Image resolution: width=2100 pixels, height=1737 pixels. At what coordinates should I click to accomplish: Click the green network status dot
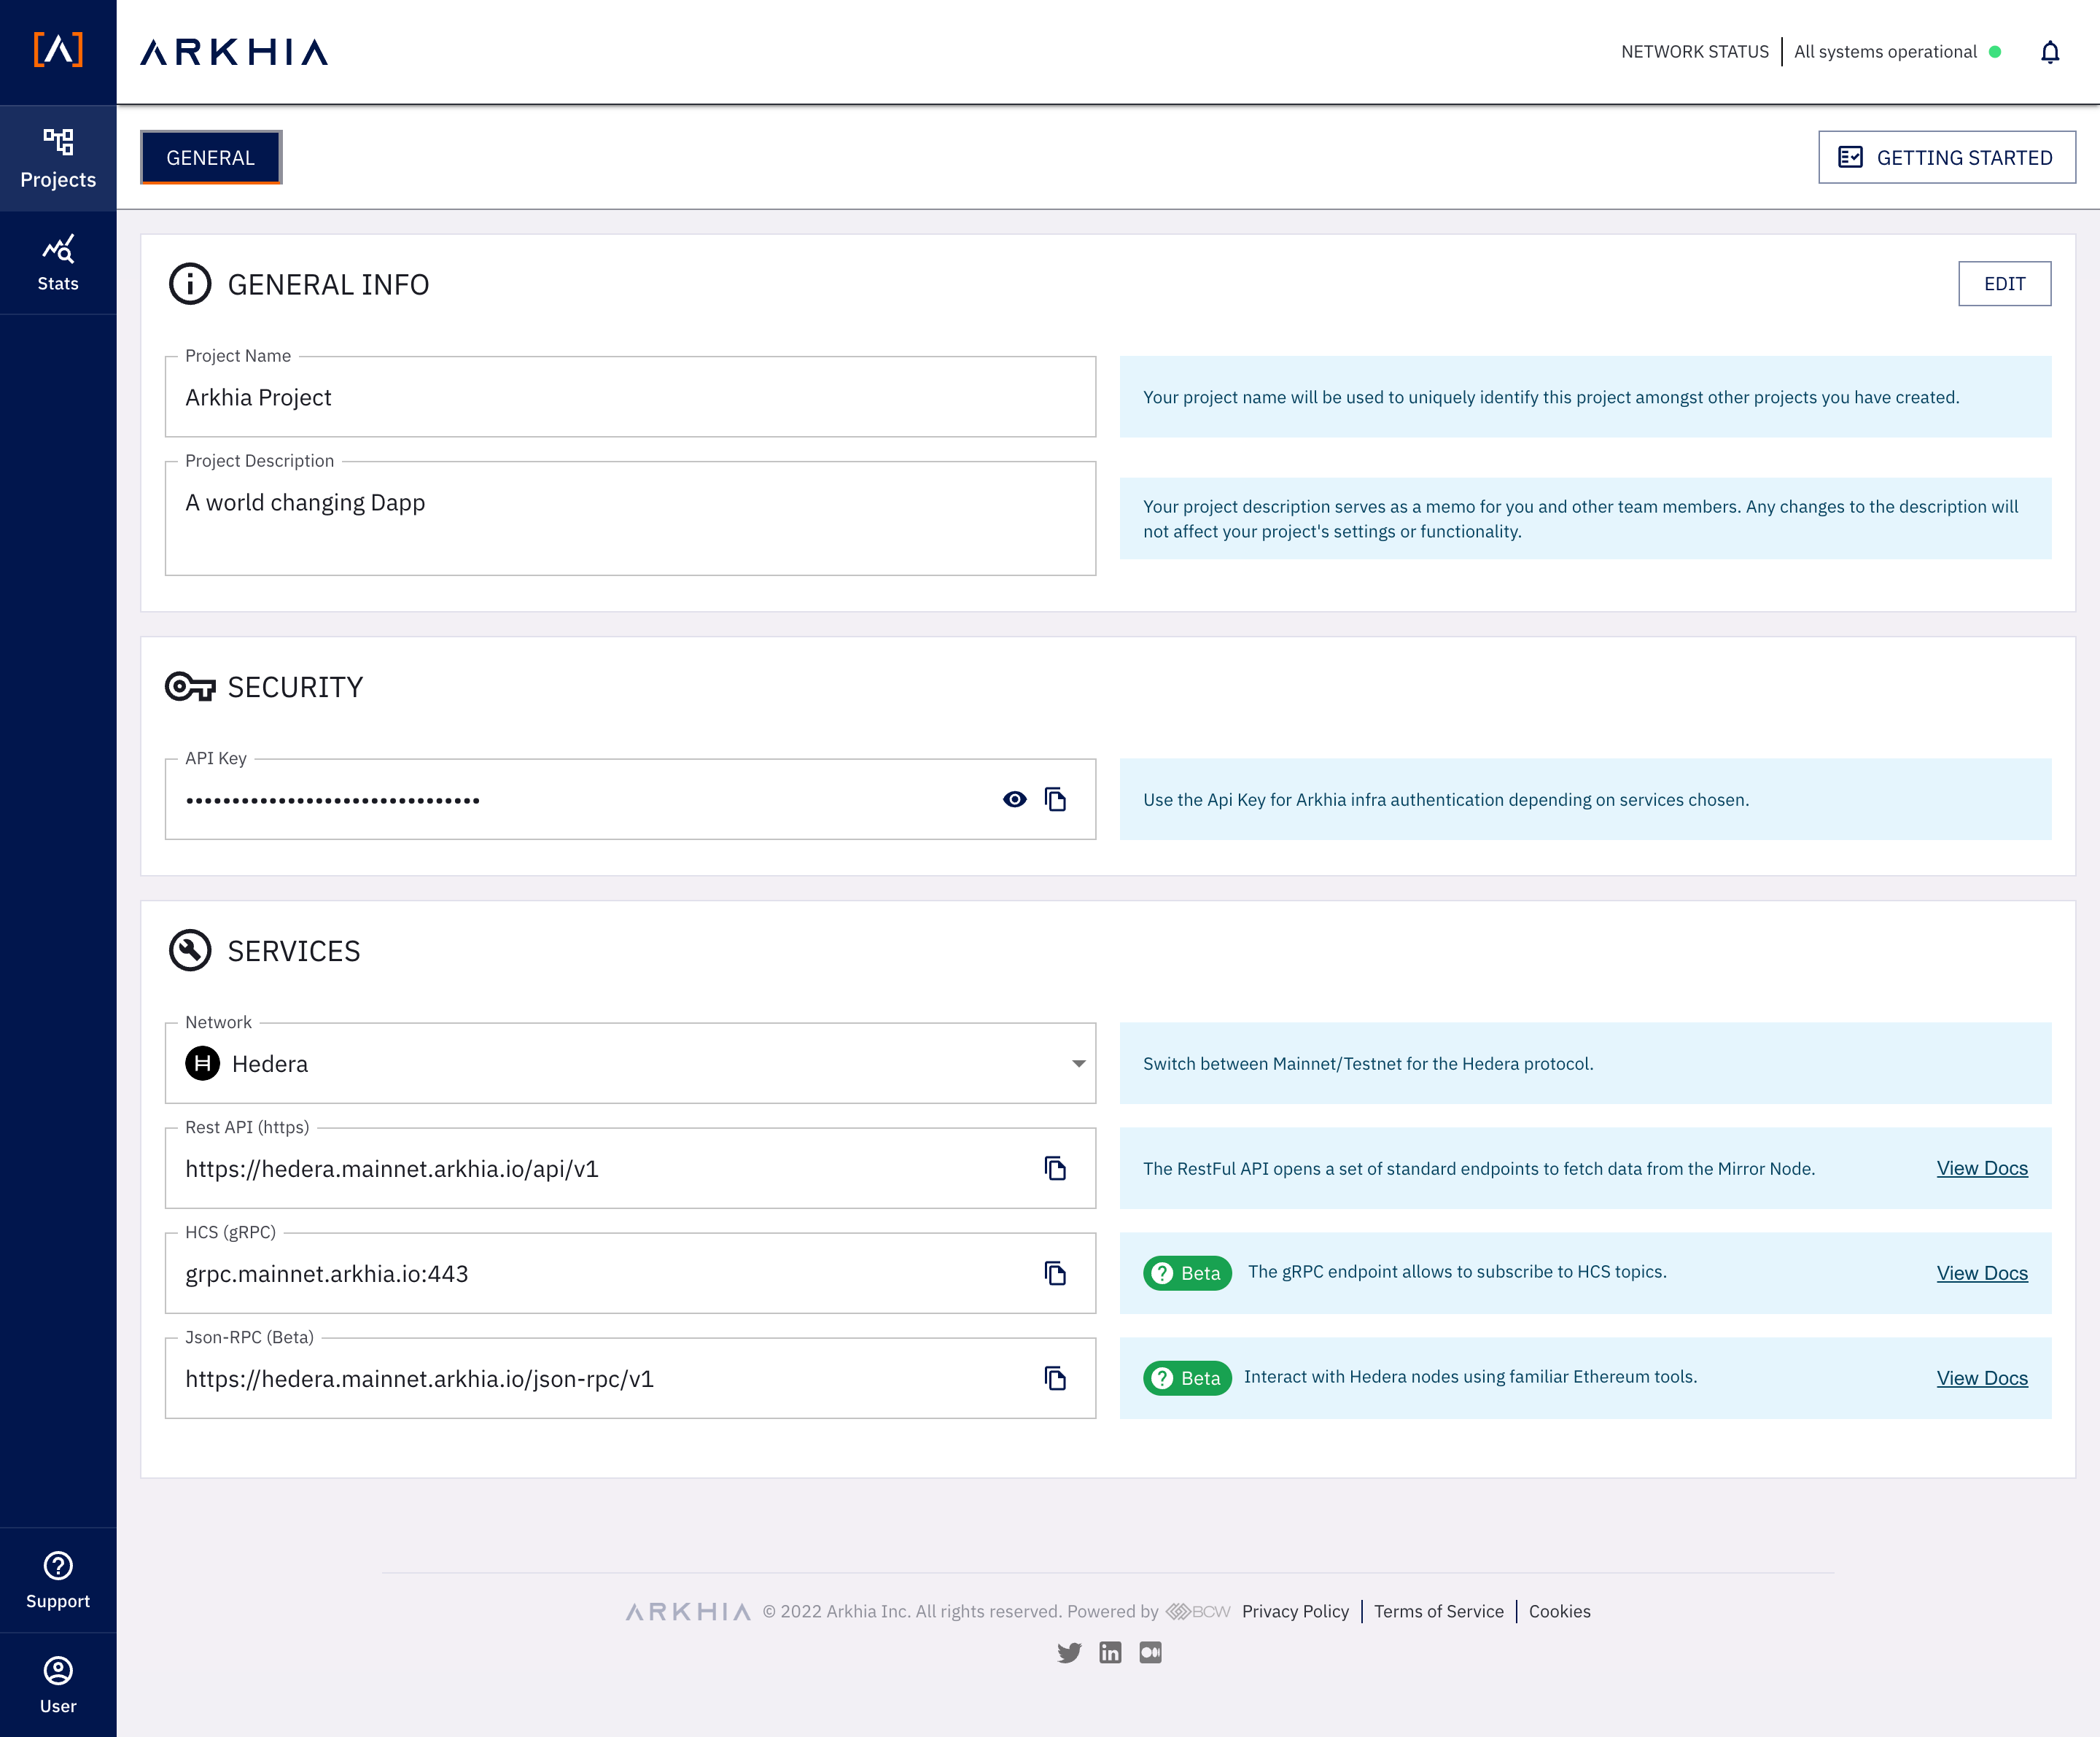pyautogui.click(x=1995, y=52)
